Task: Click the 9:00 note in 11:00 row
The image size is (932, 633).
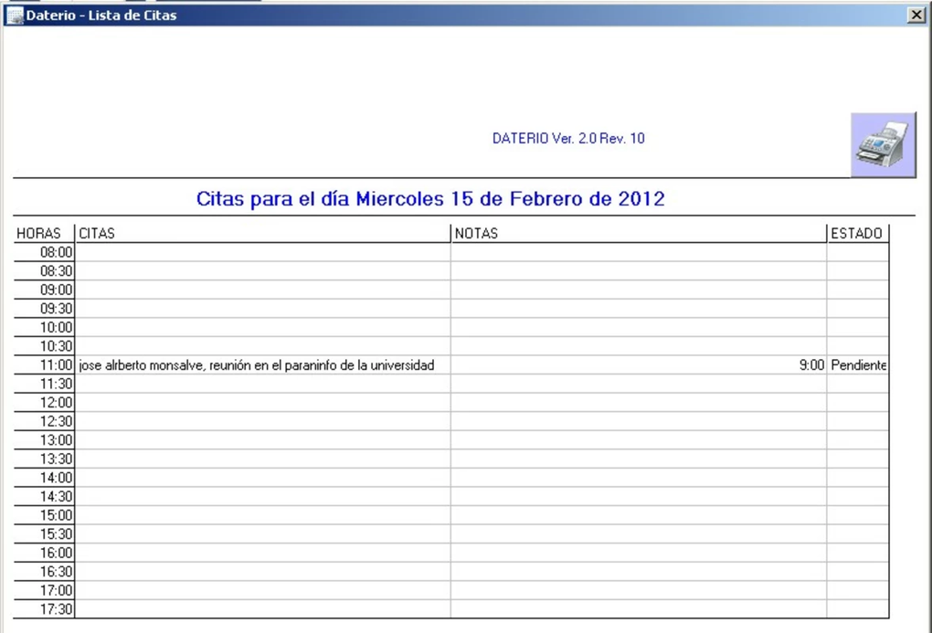Action: 811,365
